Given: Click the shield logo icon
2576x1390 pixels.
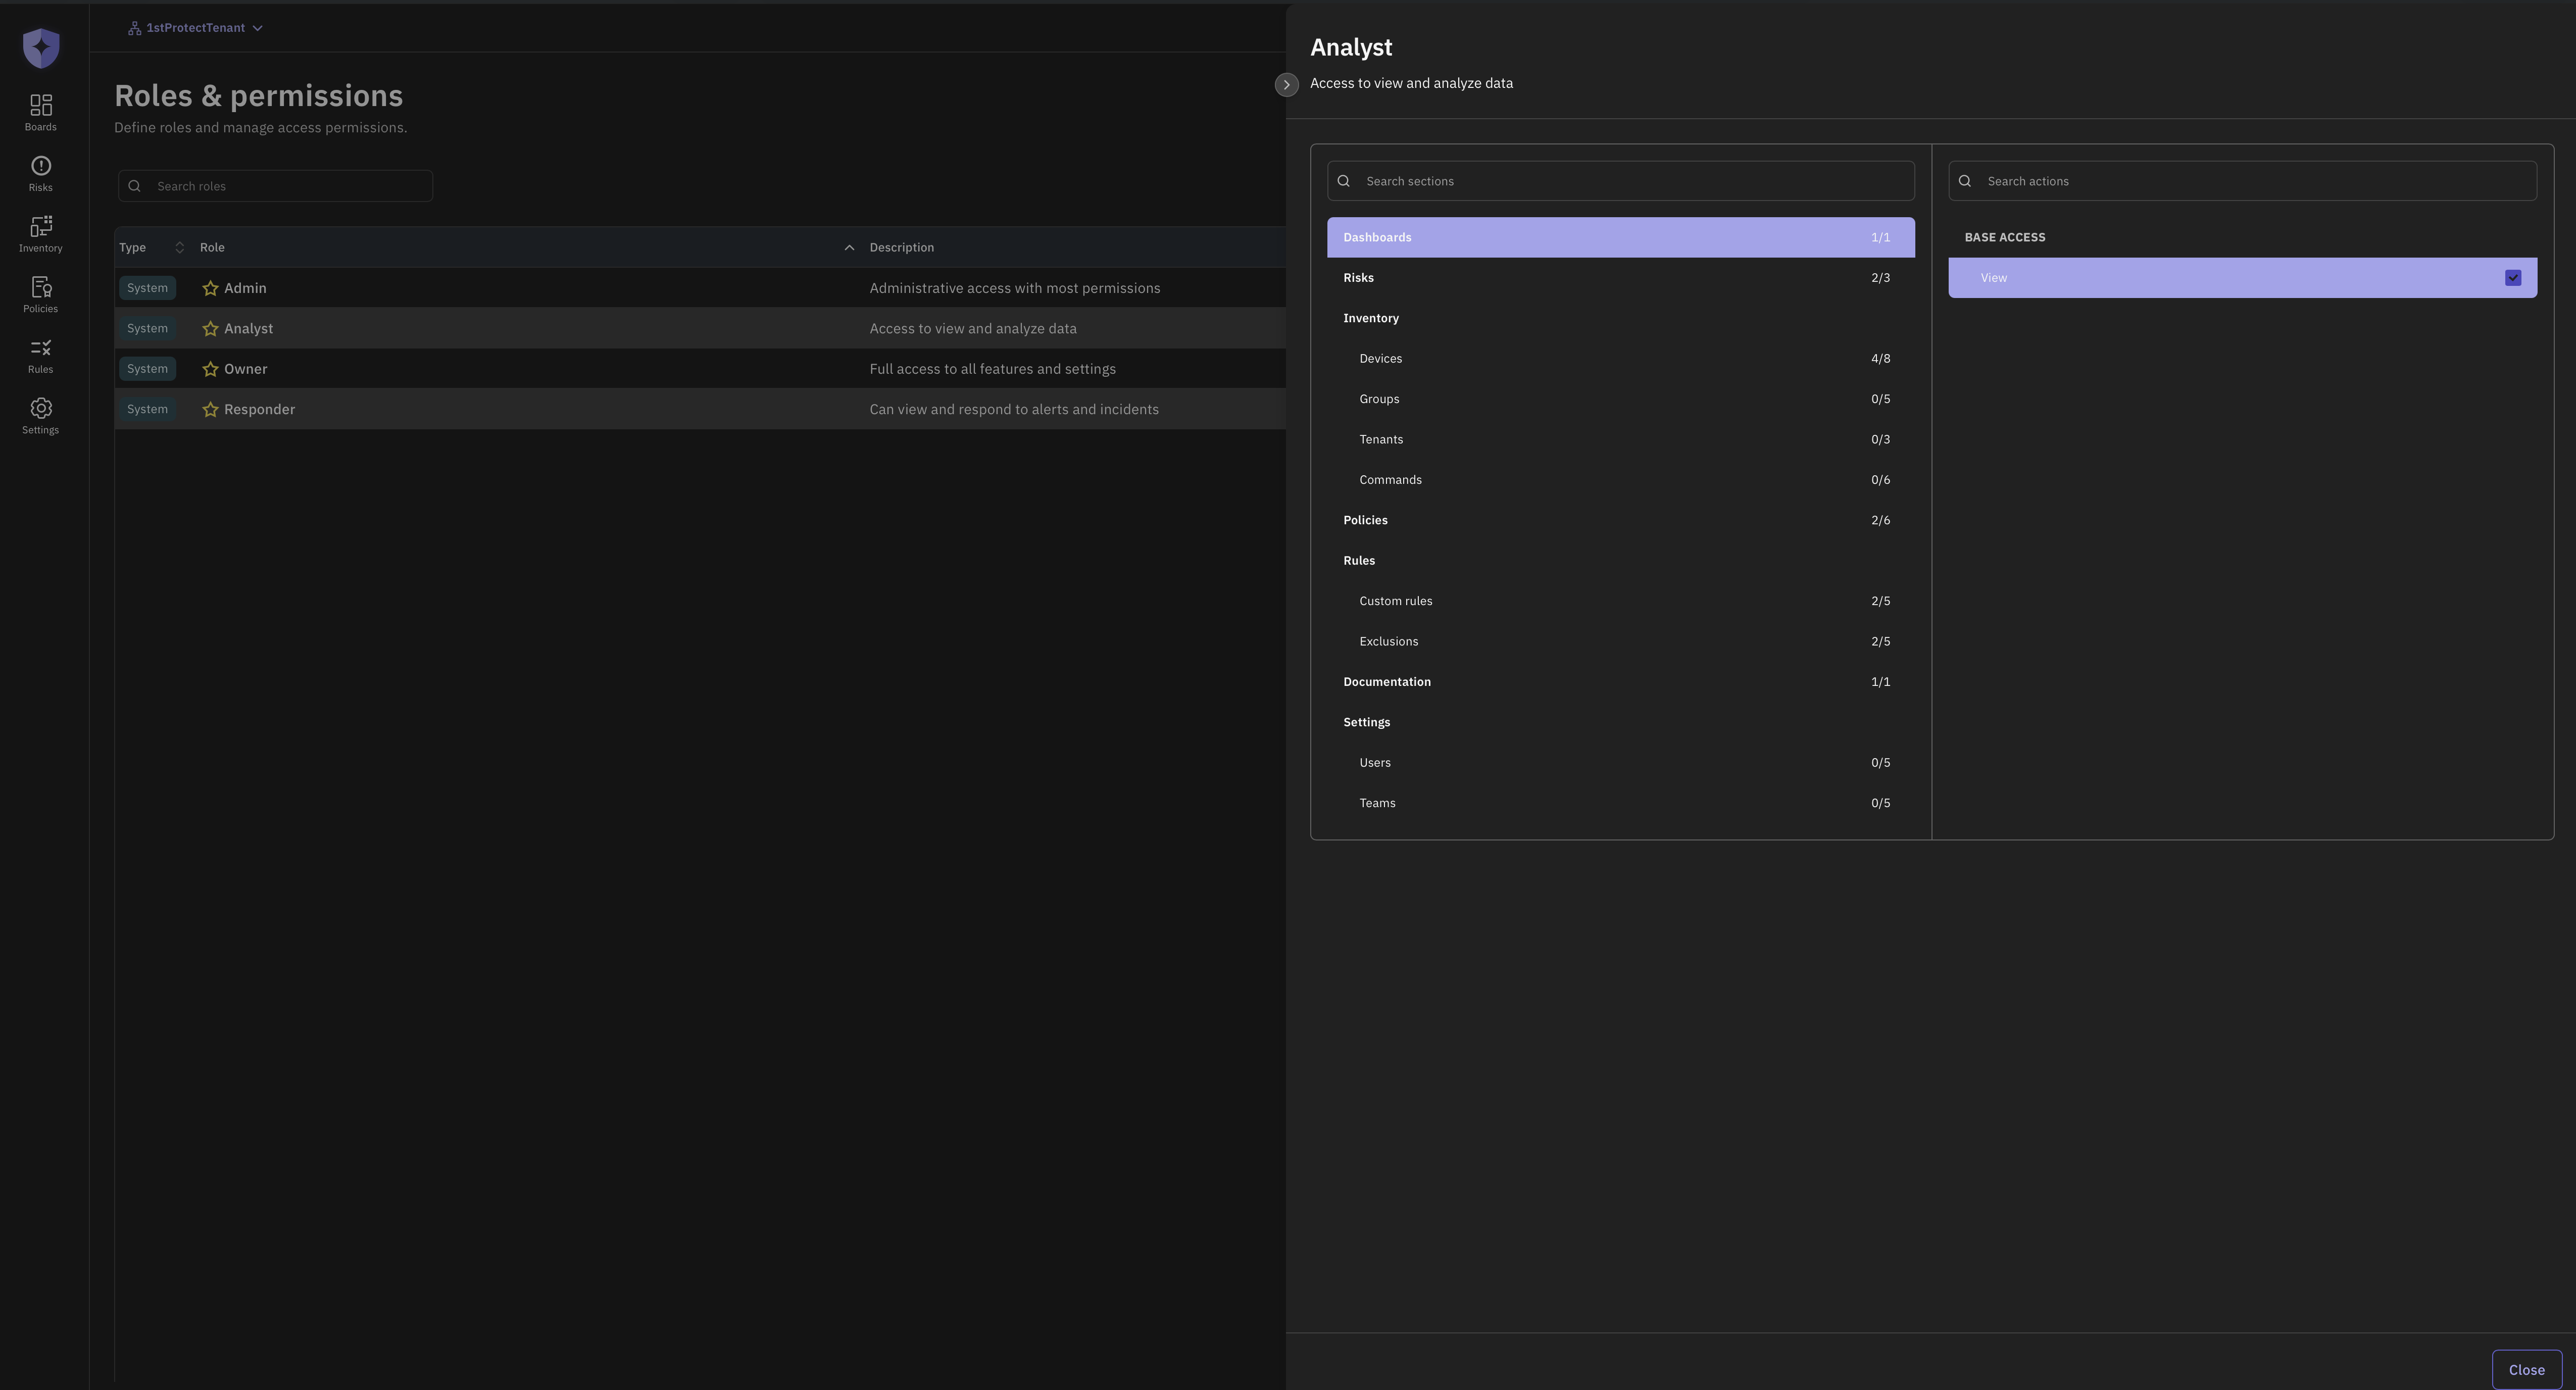Looking at the screenshot, I should (41, 48).
